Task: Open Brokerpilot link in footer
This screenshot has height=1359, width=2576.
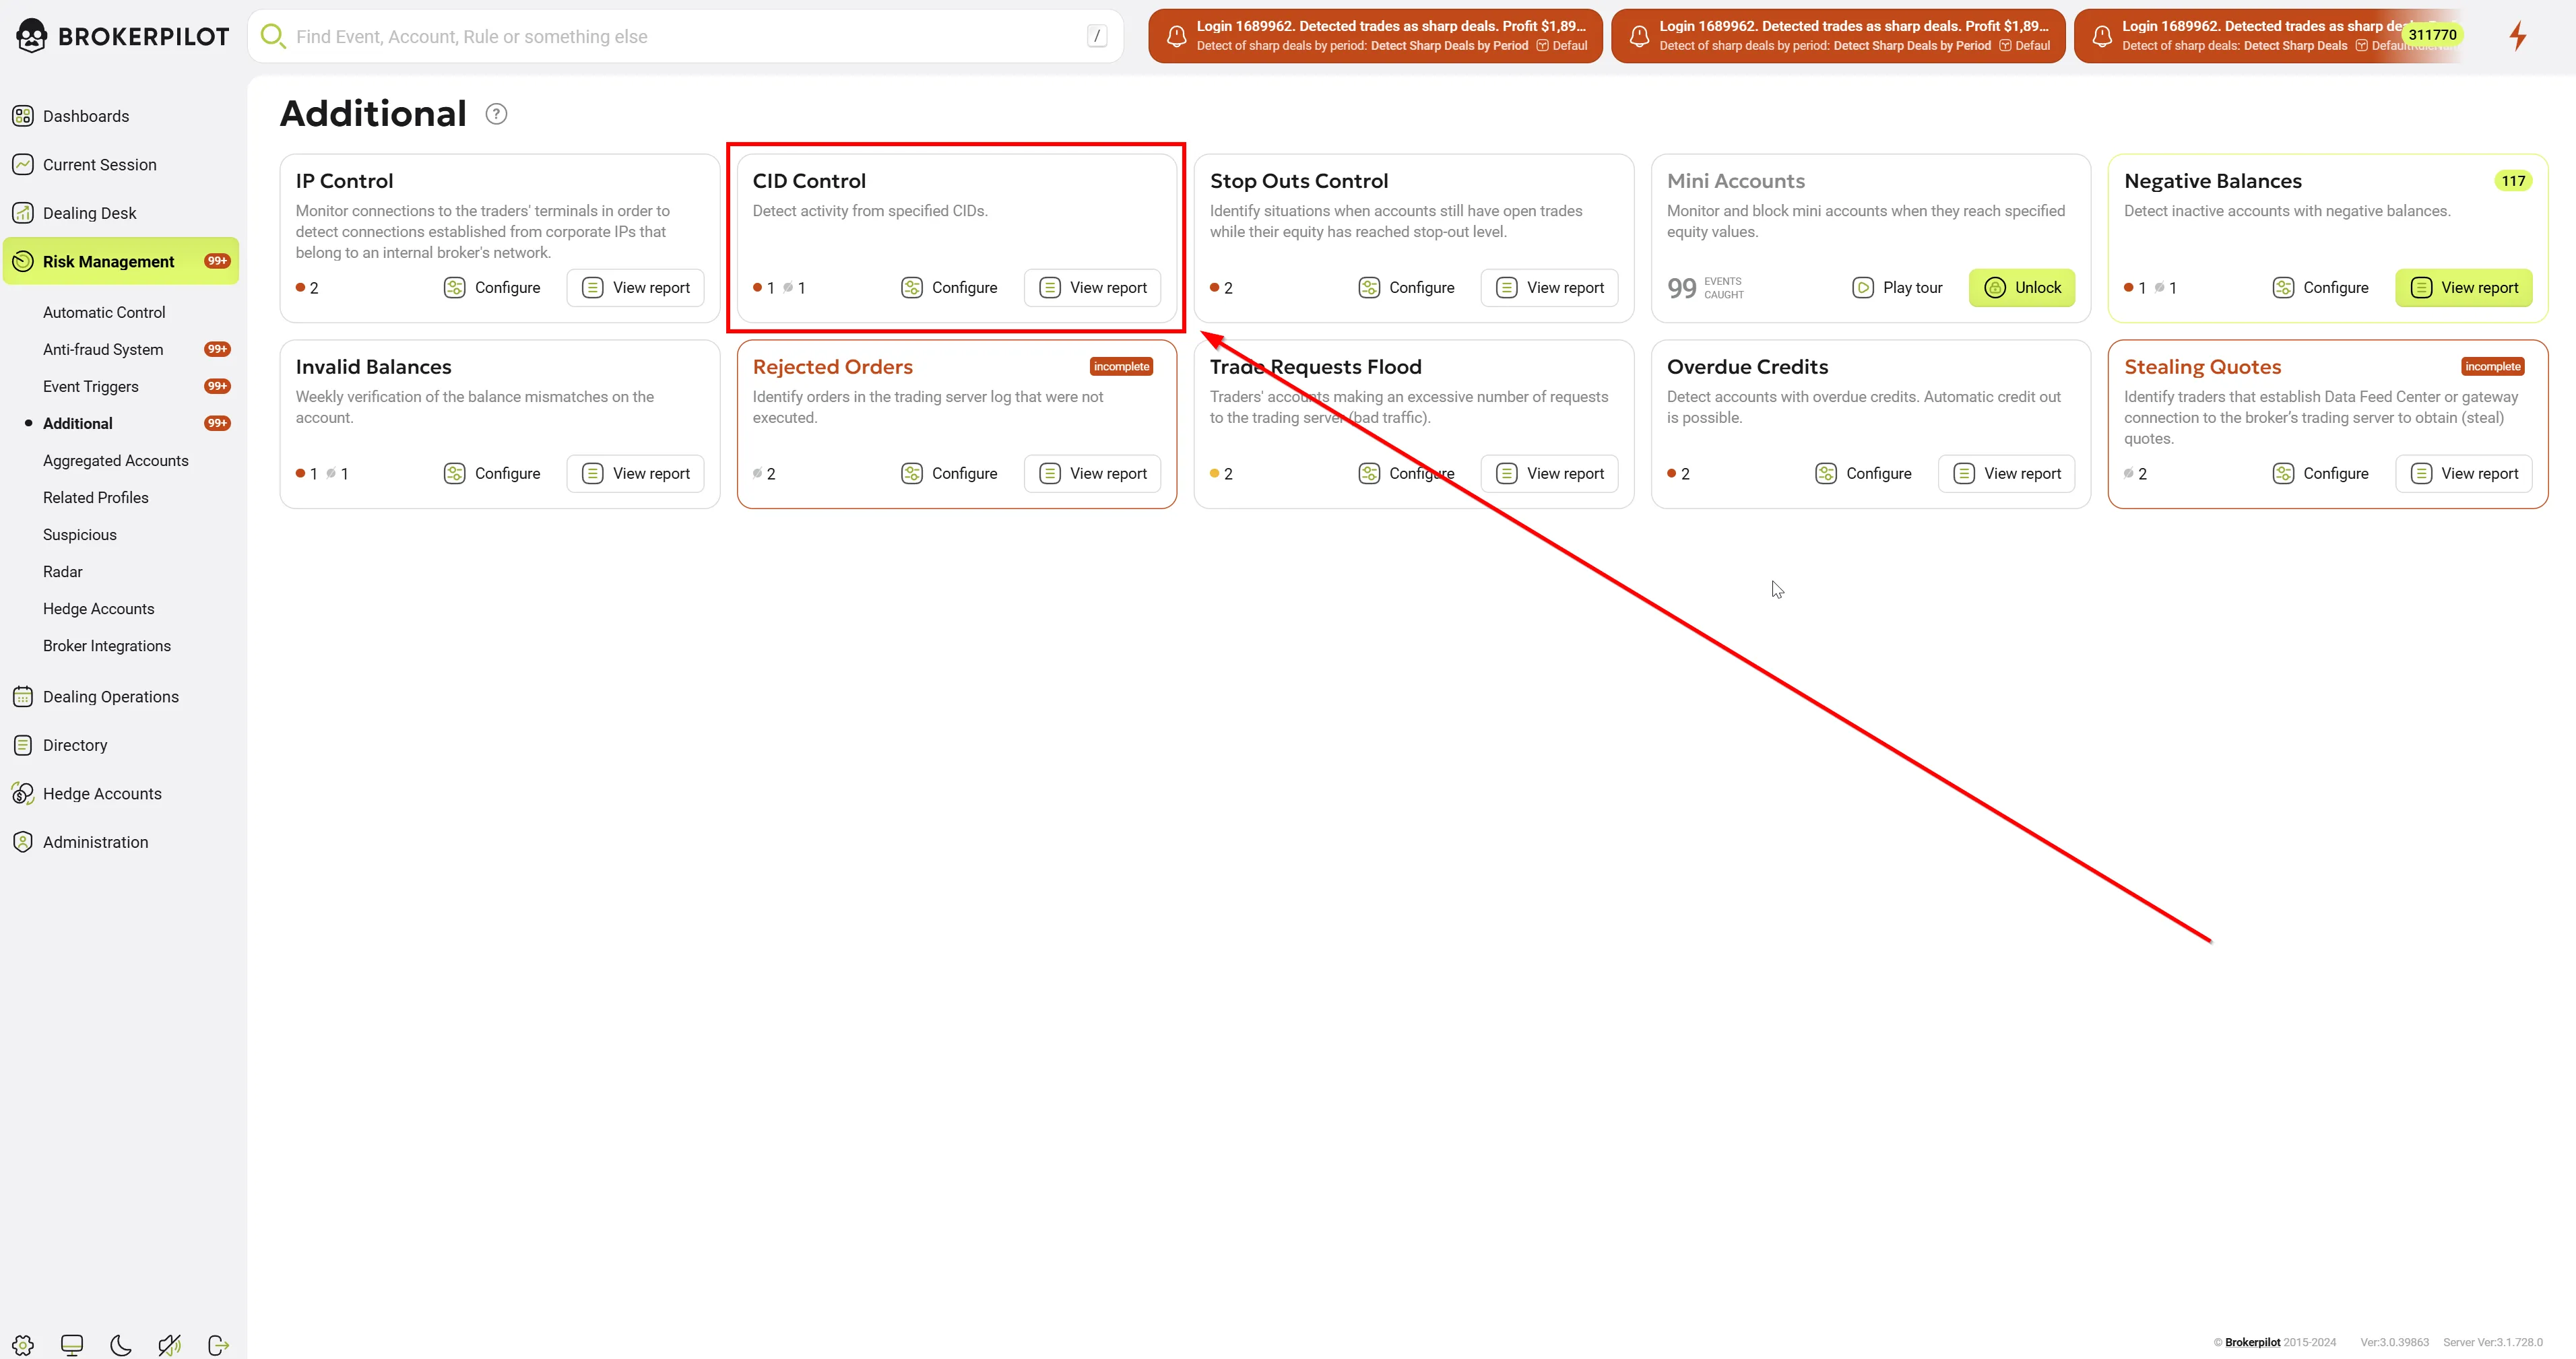Action: point(2252,1342)
